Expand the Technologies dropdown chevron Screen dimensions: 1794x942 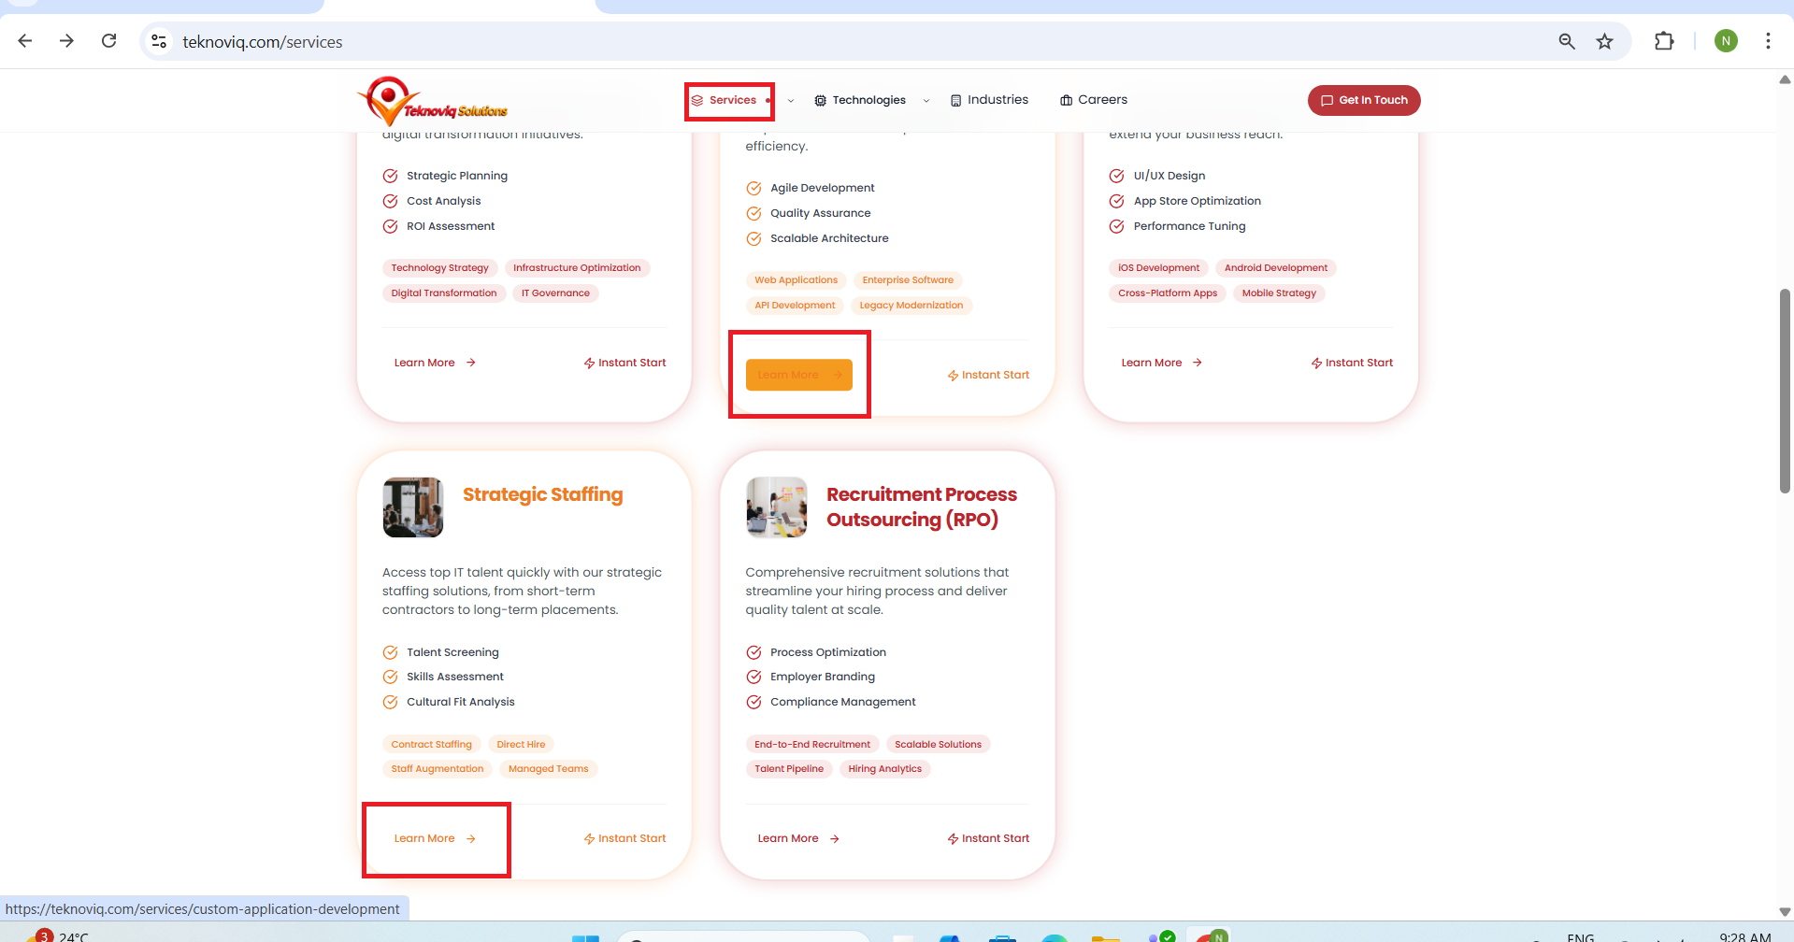(926, 101)
